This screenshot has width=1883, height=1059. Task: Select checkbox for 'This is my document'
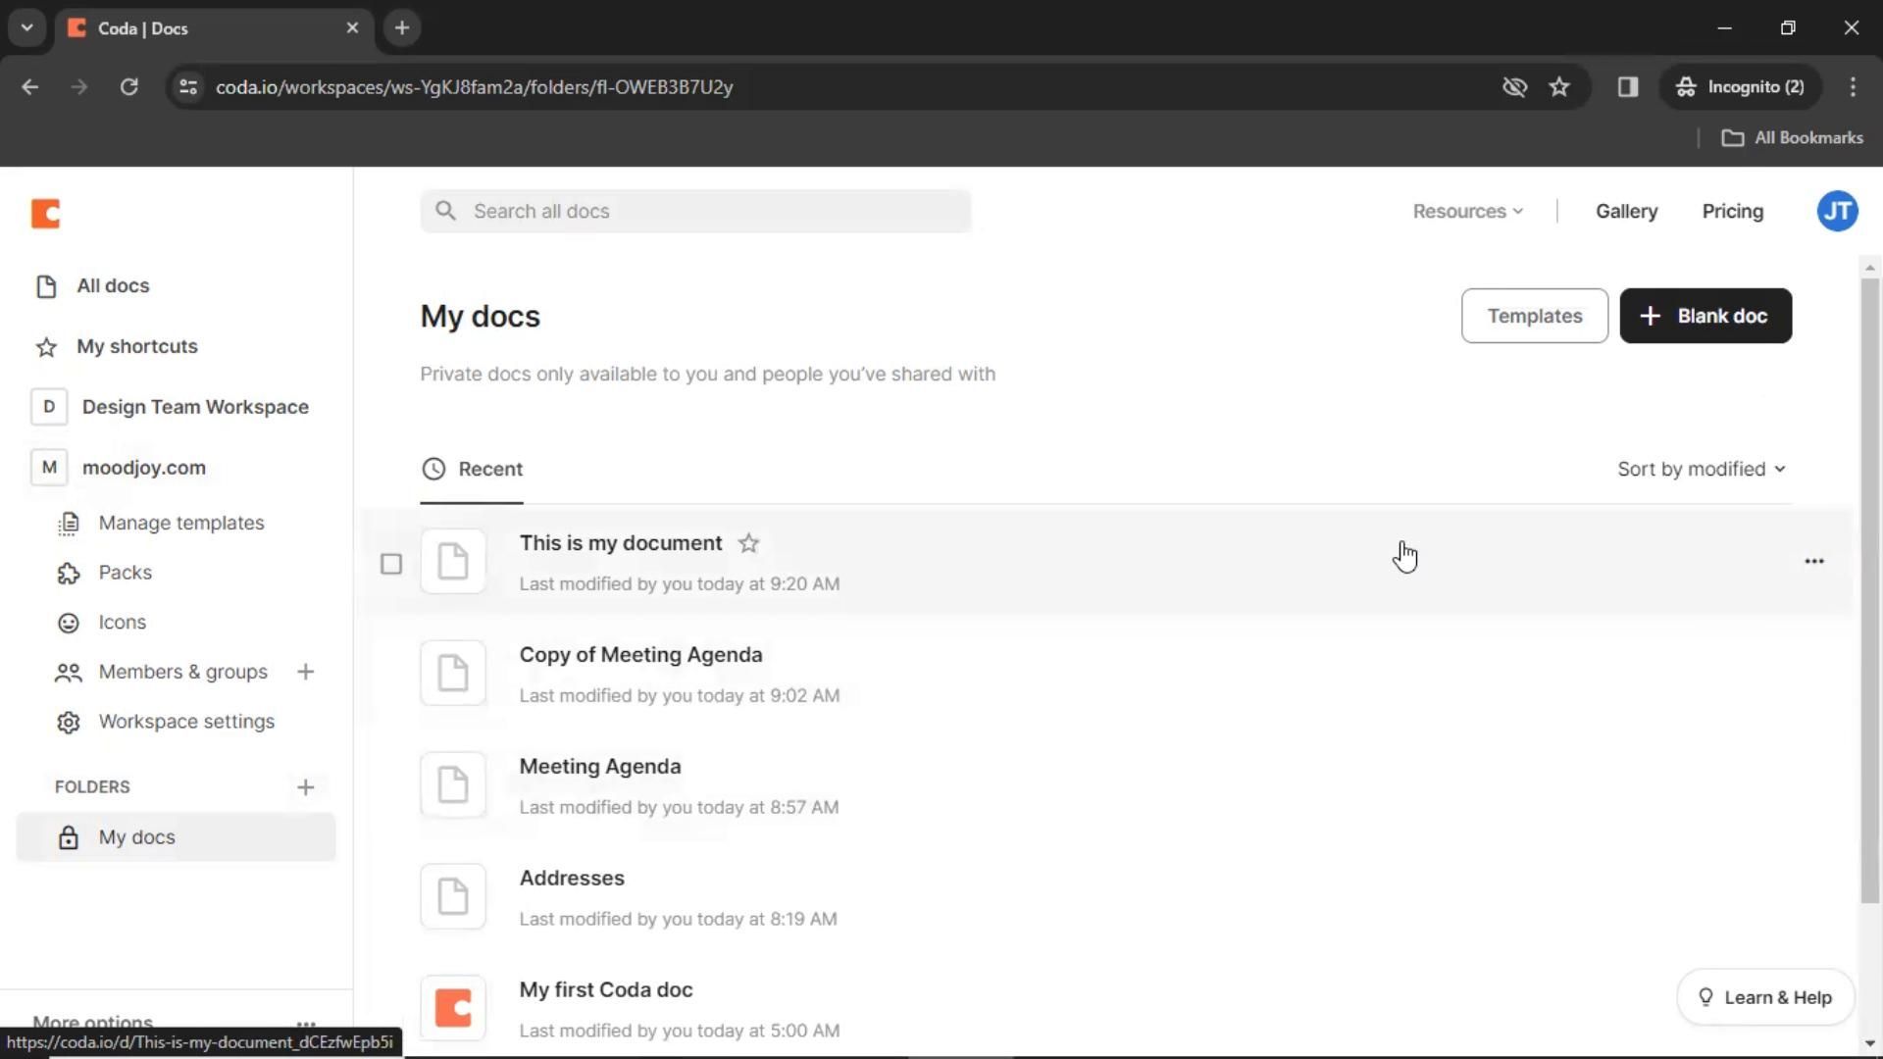(391, 564)
